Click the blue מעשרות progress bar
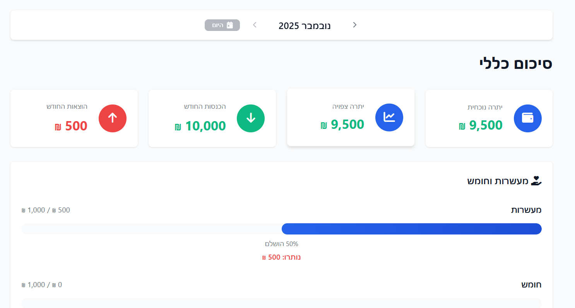 point(411,229)
